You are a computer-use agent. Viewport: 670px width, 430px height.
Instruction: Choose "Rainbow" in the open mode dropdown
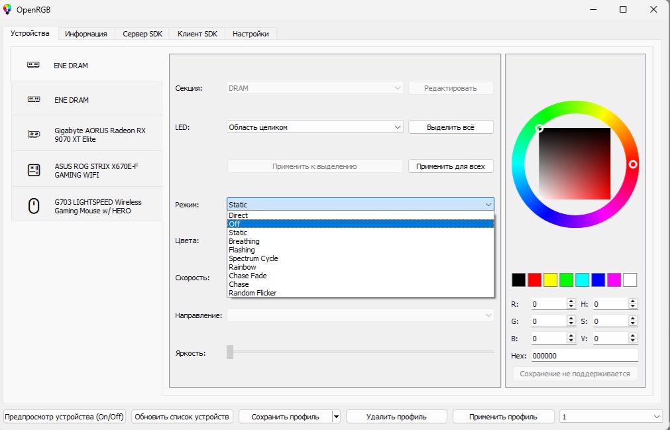click(243, 267)
